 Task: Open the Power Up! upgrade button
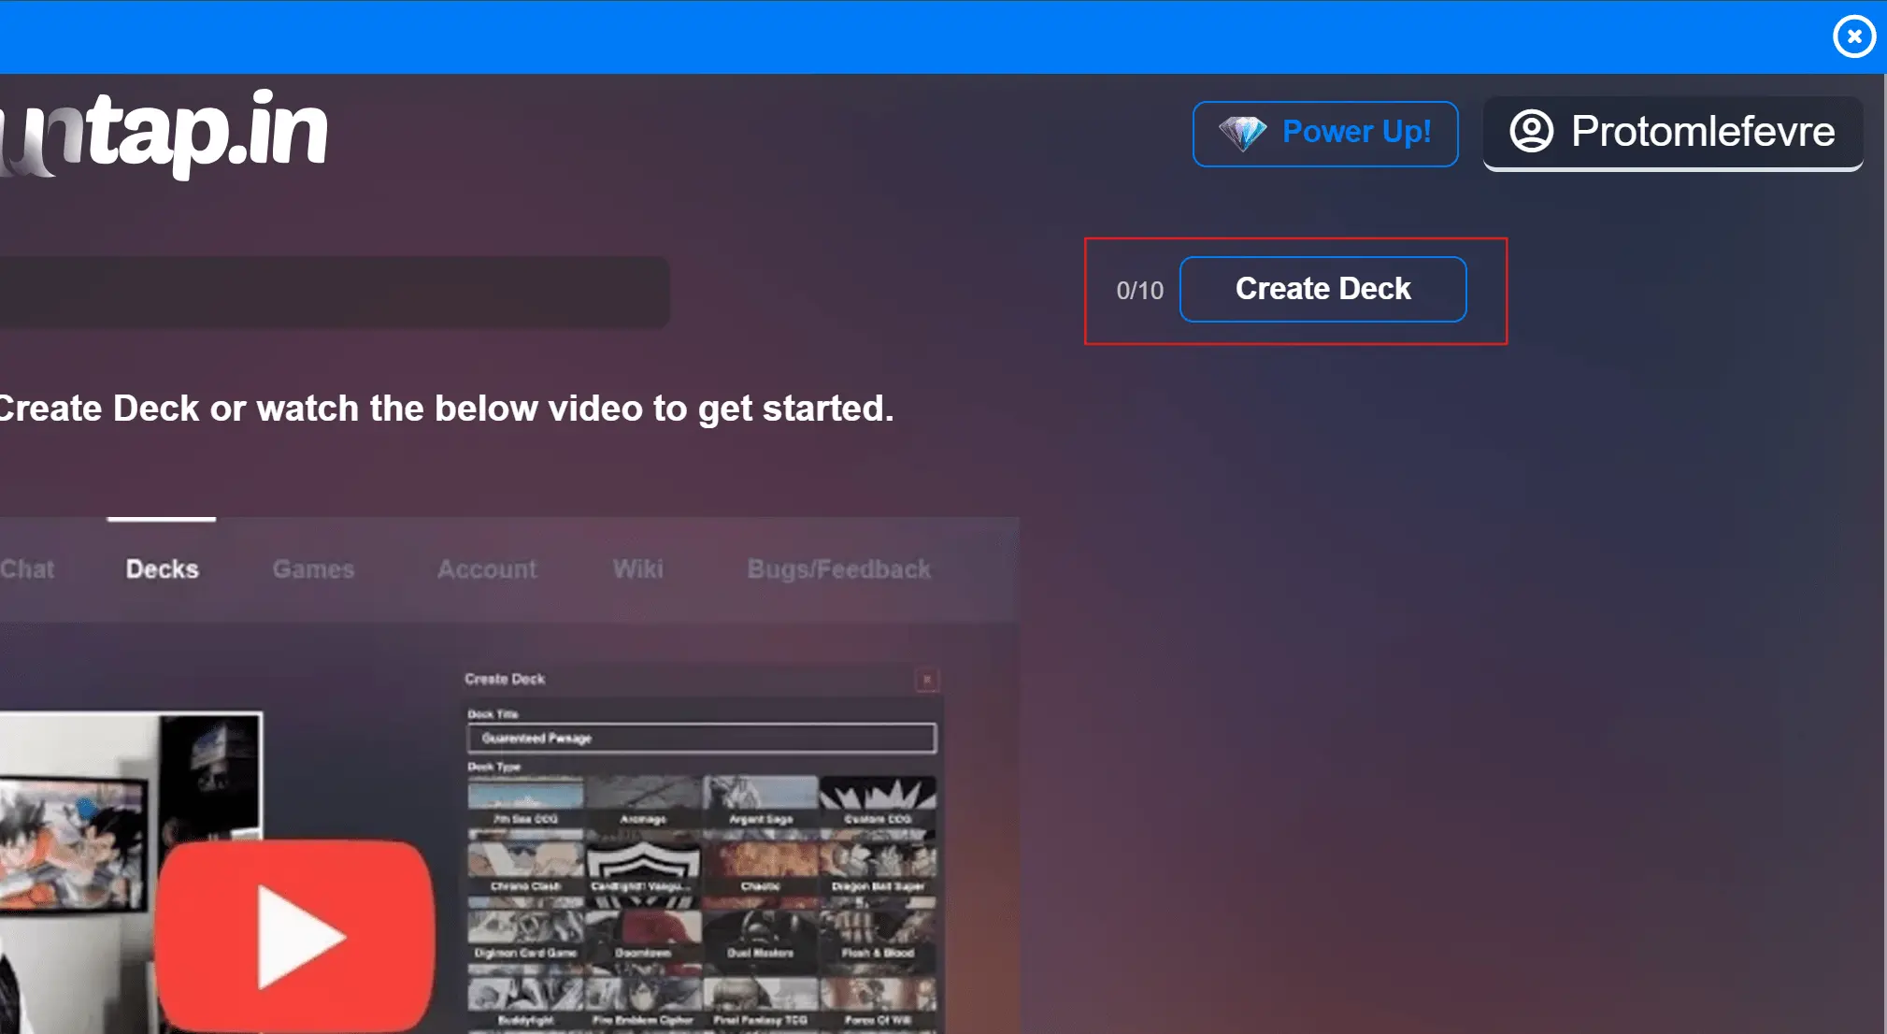coord(1325,134)
